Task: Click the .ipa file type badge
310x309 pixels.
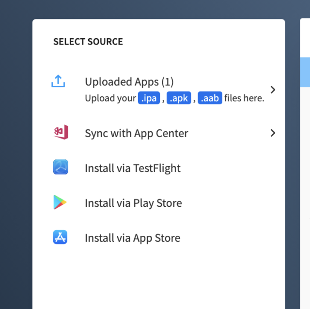Action: [149, 98]
